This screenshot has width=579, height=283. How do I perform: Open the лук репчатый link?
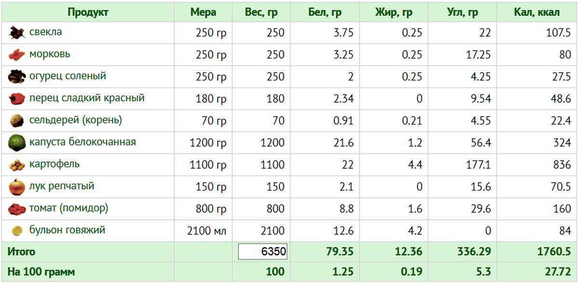tap(62, 186)
